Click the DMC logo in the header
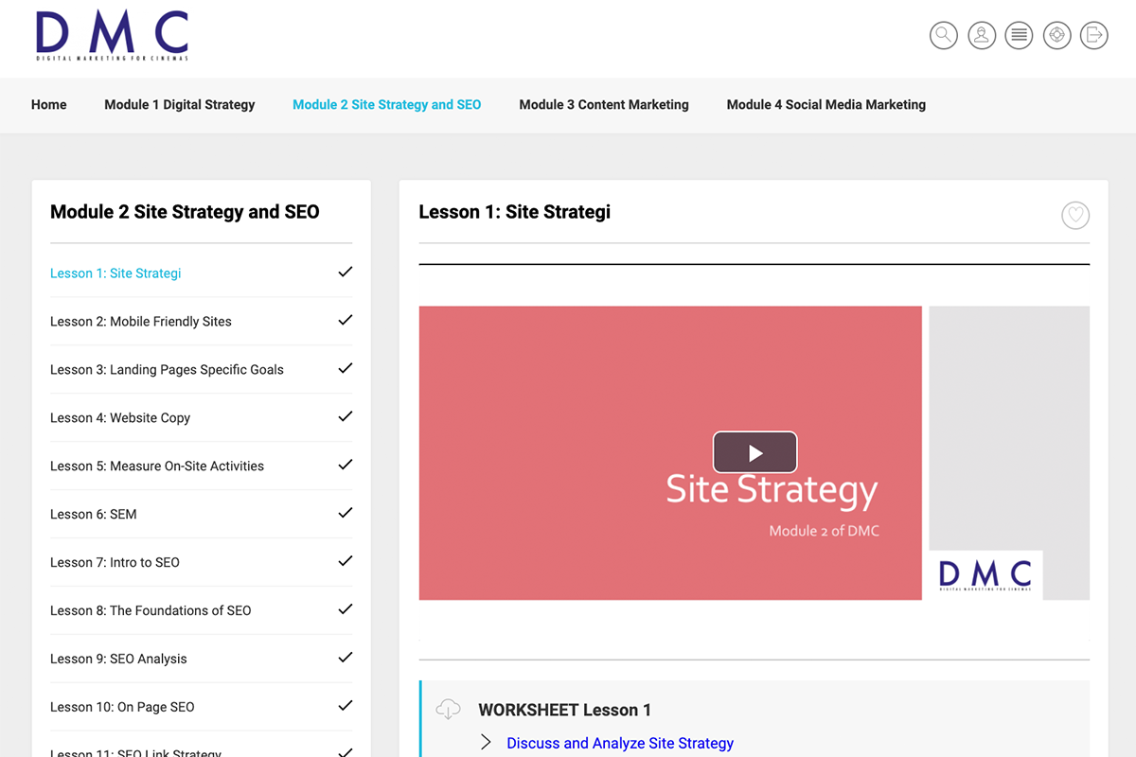This screenshot has height=757, width=1136. pos(112,37)
